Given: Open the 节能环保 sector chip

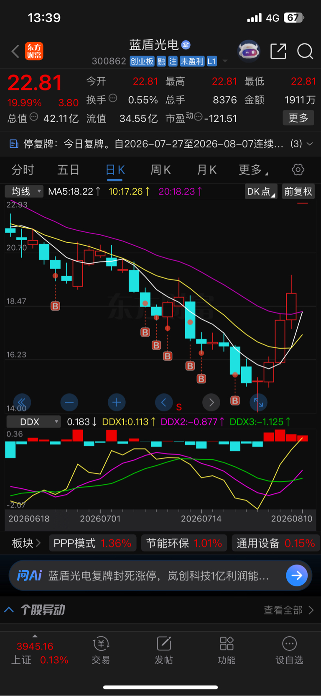Looking at the screenshot, I should click(x=184, y=543).
